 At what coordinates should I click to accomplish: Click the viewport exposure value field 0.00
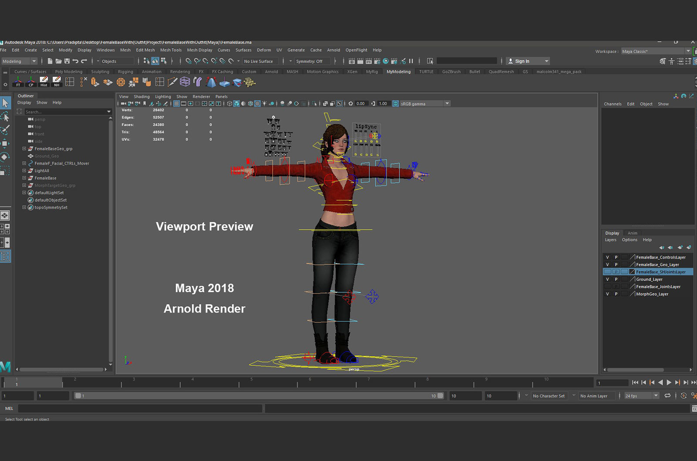coord(361,104)
